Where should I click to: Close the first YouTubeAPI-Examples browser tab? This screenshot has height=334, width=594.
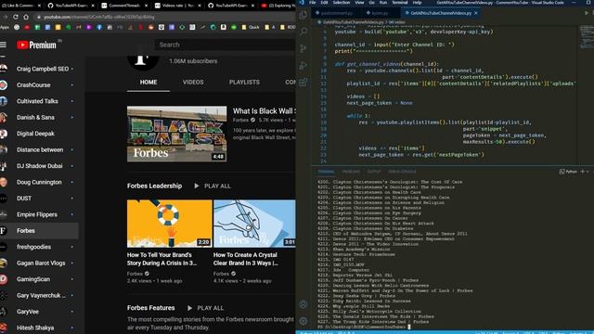(93, 6)
